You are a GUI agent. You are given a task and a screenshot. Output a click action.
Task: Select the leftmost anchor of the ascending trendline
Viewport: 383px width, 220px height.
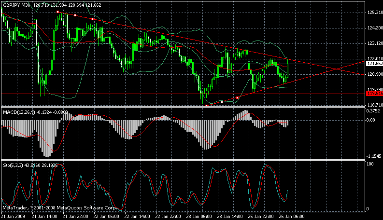pyautogui.click(x=206, y=106)
